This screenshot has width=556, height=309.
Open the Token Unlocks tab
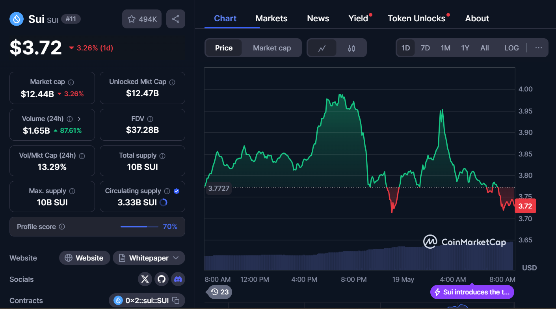(417, 19)
